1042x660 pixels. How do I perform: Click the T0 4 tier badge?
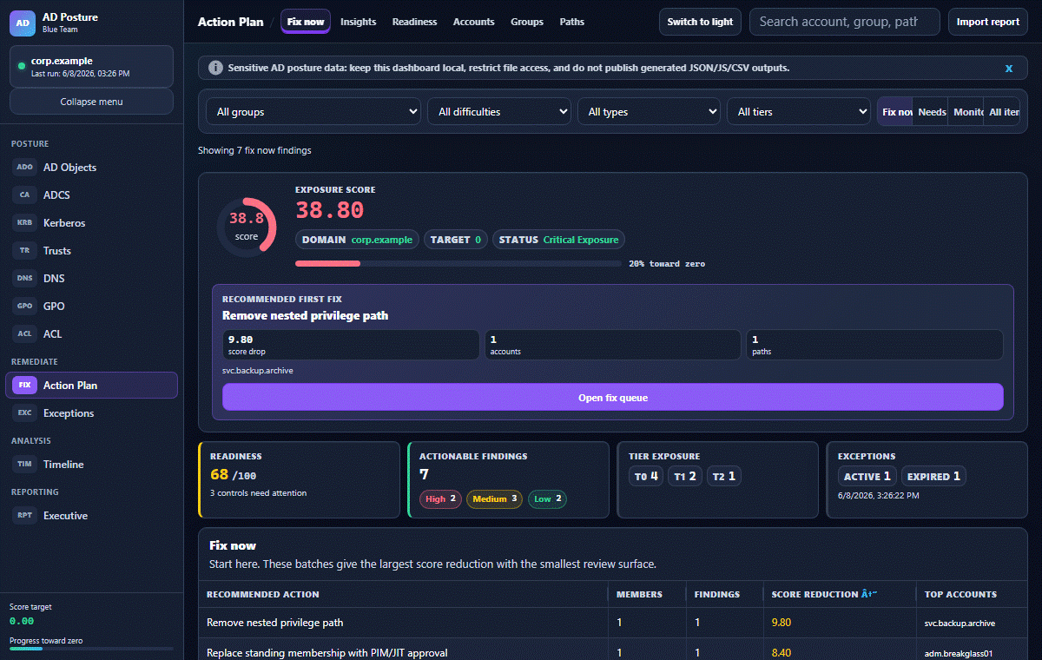[x=646, y=476]
